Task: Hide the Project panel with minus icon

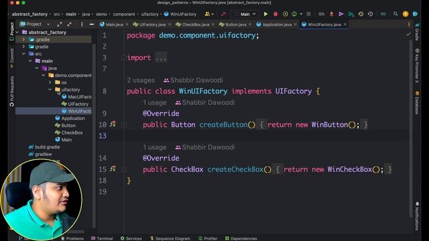Action: point(92,24)
